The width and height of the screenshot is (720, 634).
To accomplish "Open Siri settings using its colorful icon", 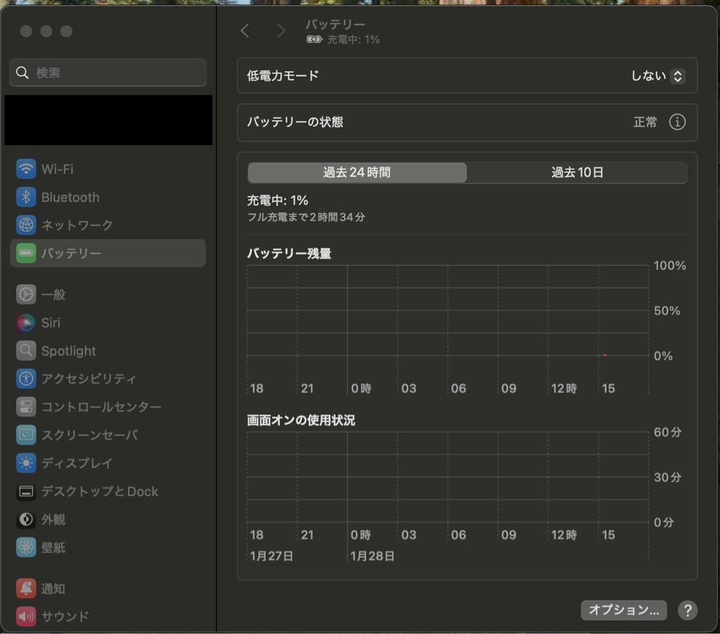I will pos(25,323).
